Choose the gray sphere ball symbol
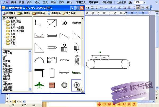Screen dimensions: 159x107 (x=64, y=85)
